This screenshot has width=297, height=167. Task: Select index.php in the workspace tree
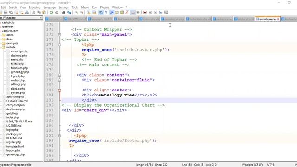[x=13, y=117]
